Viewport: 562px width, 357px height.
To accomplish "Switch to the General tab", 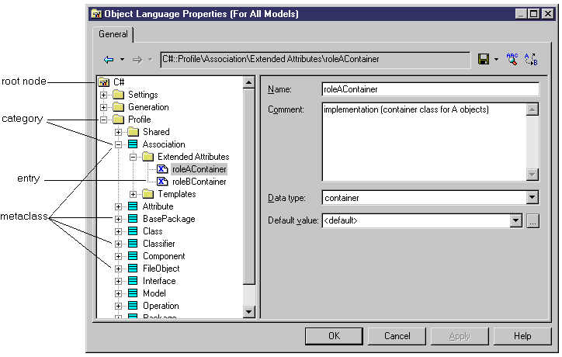I will tap(113, 34).
